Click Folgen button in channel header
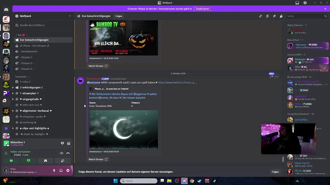 tap(119, 16)
